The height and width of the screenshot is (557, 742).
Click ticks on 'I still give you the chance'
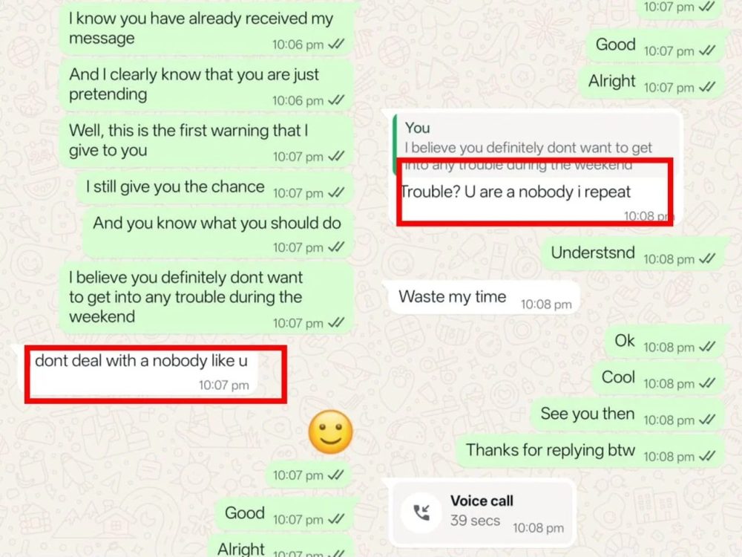[x=336, y=192]
